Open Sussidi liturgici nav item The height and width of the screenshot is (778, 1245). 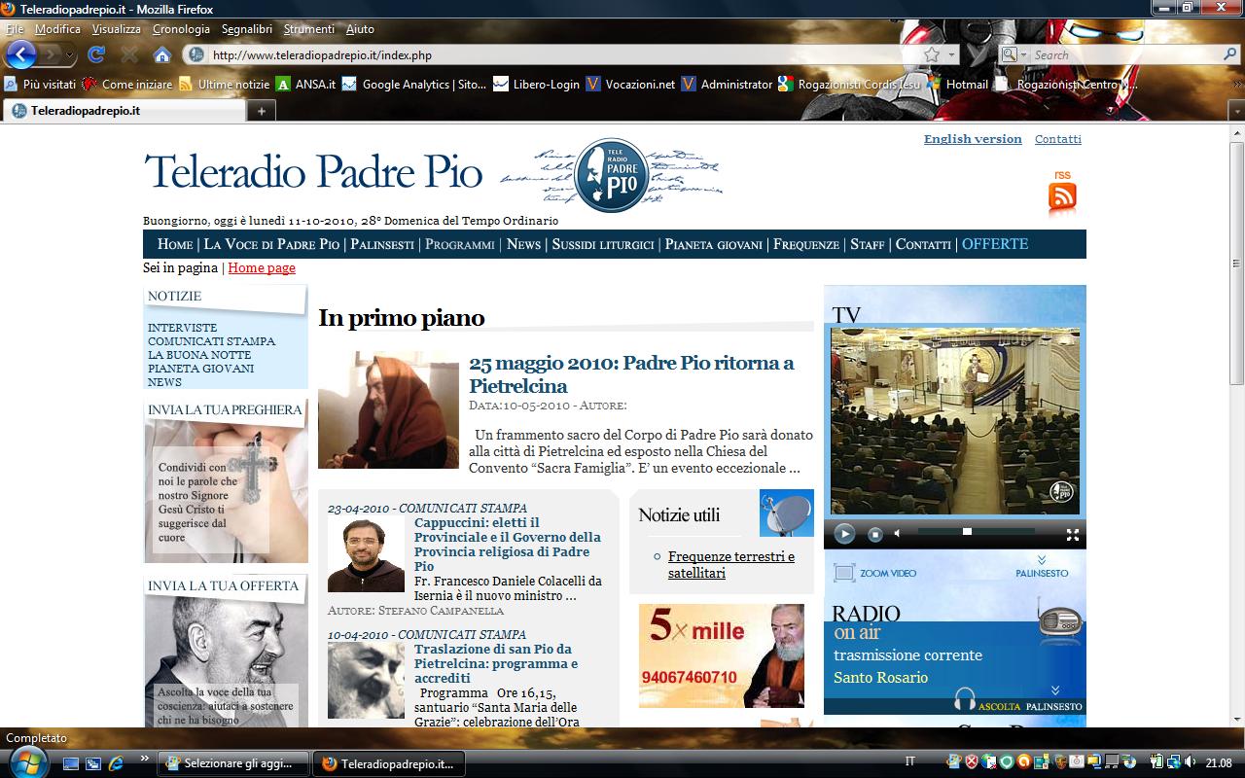[603, 244]
